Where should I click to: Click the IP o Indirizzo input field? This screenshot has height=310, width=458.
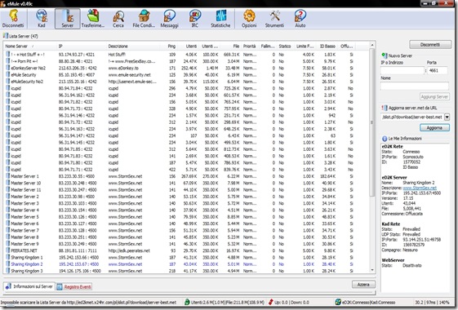(402, 70)
